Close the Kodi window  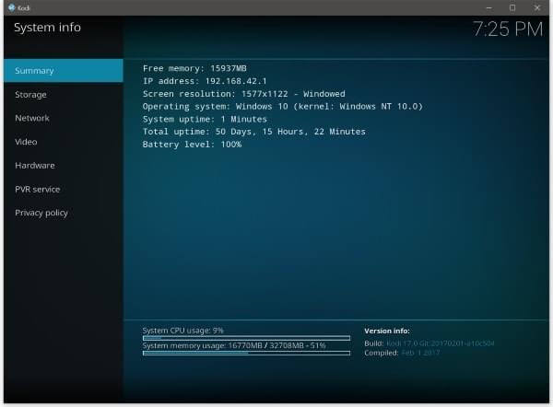pyautogui.click(x=537, y=7)
